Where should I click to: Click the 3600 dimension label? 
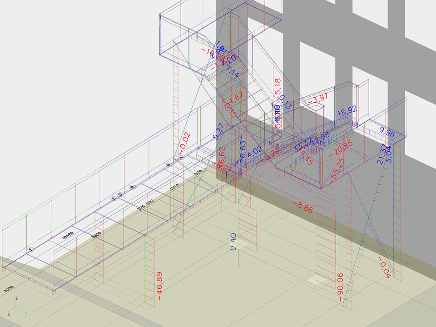pos(96,234)
